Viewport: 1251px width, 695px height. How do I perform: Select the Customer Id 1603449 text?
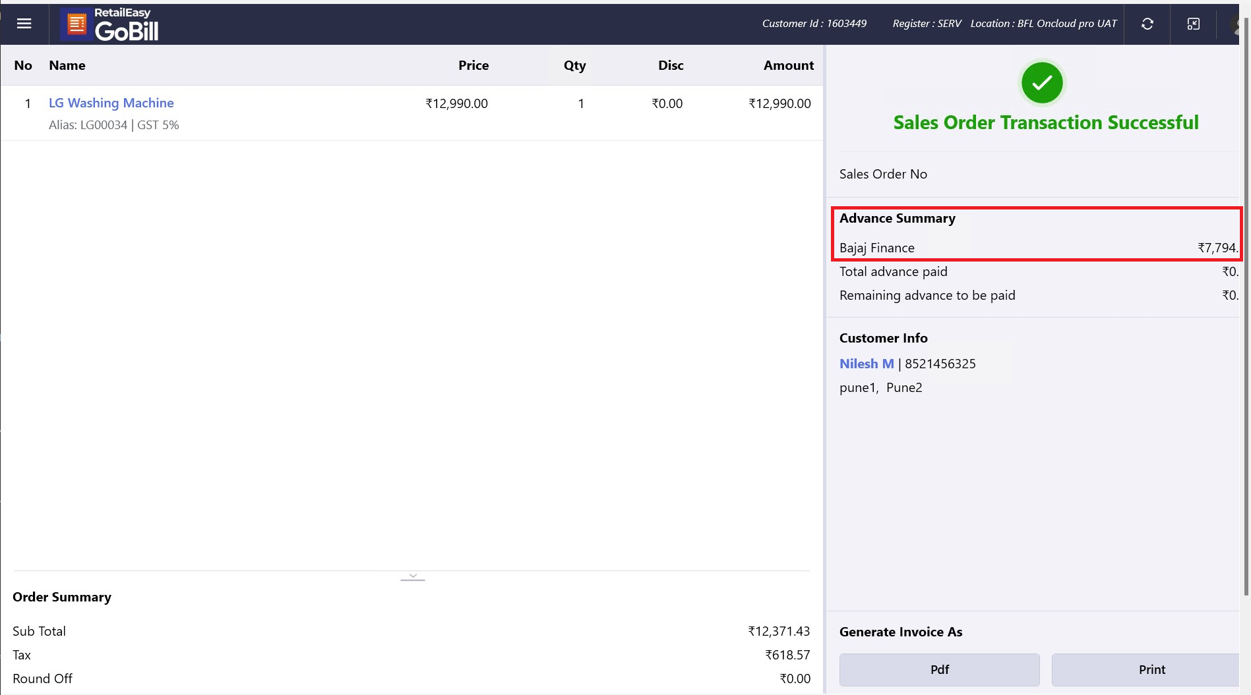pos(814,24)
